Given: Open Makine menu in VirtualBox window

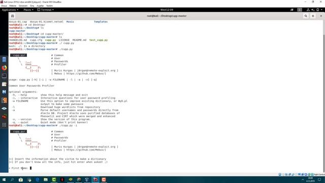Looking at the screenshot, I should [x=13, y=6].
